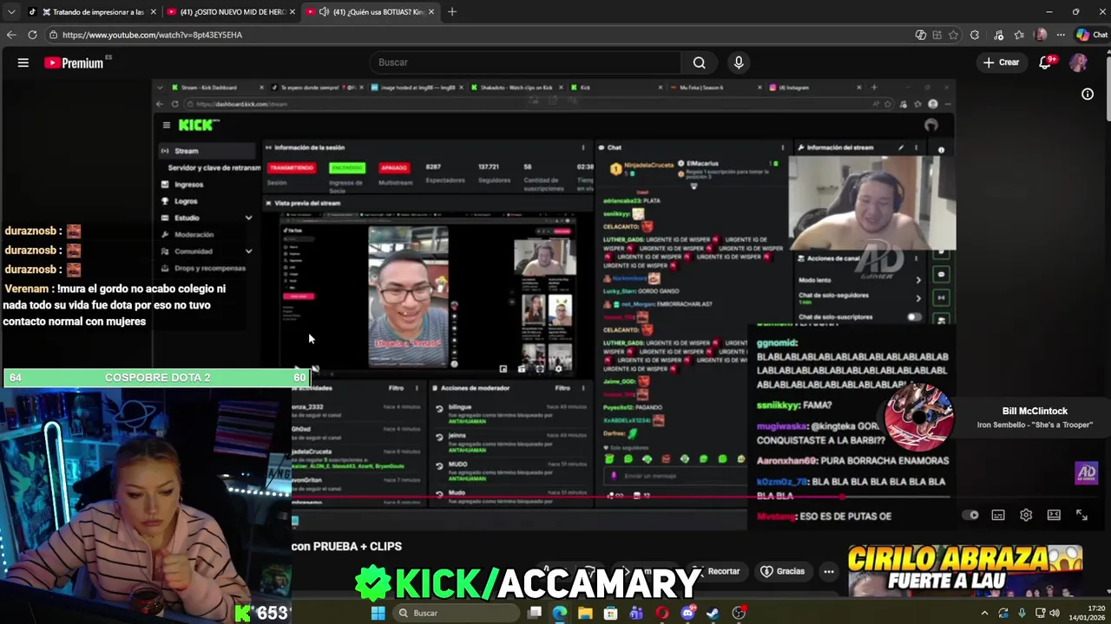Enter fullscreen on the video player
1111x624 pixels.
pyautogui.click(x=1081, y=515)
